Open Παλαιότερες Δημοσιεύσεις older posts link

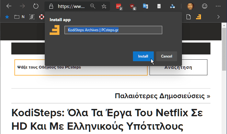click(162, 96)
